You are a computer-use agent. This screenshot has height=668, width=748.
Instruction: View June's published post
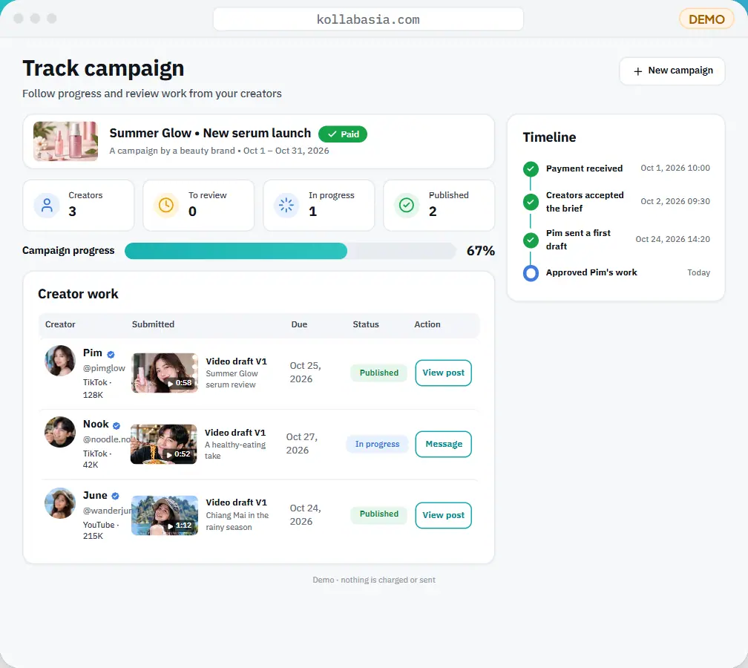443,515
